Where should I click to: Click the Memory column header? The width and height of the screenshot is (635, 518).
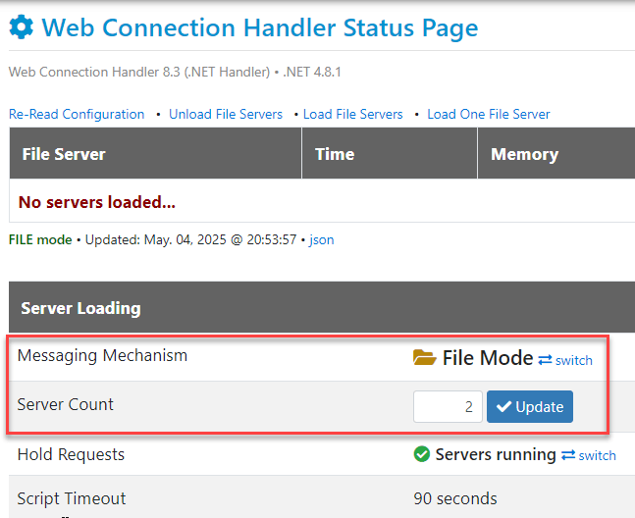coord(556,153)
